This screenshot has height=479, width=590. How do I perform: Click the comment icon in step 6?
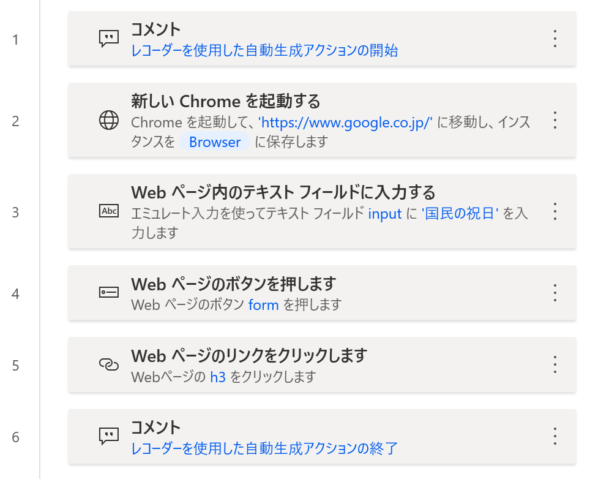109,436
